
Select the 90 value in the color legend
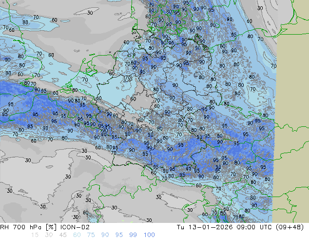click(105, 235)
